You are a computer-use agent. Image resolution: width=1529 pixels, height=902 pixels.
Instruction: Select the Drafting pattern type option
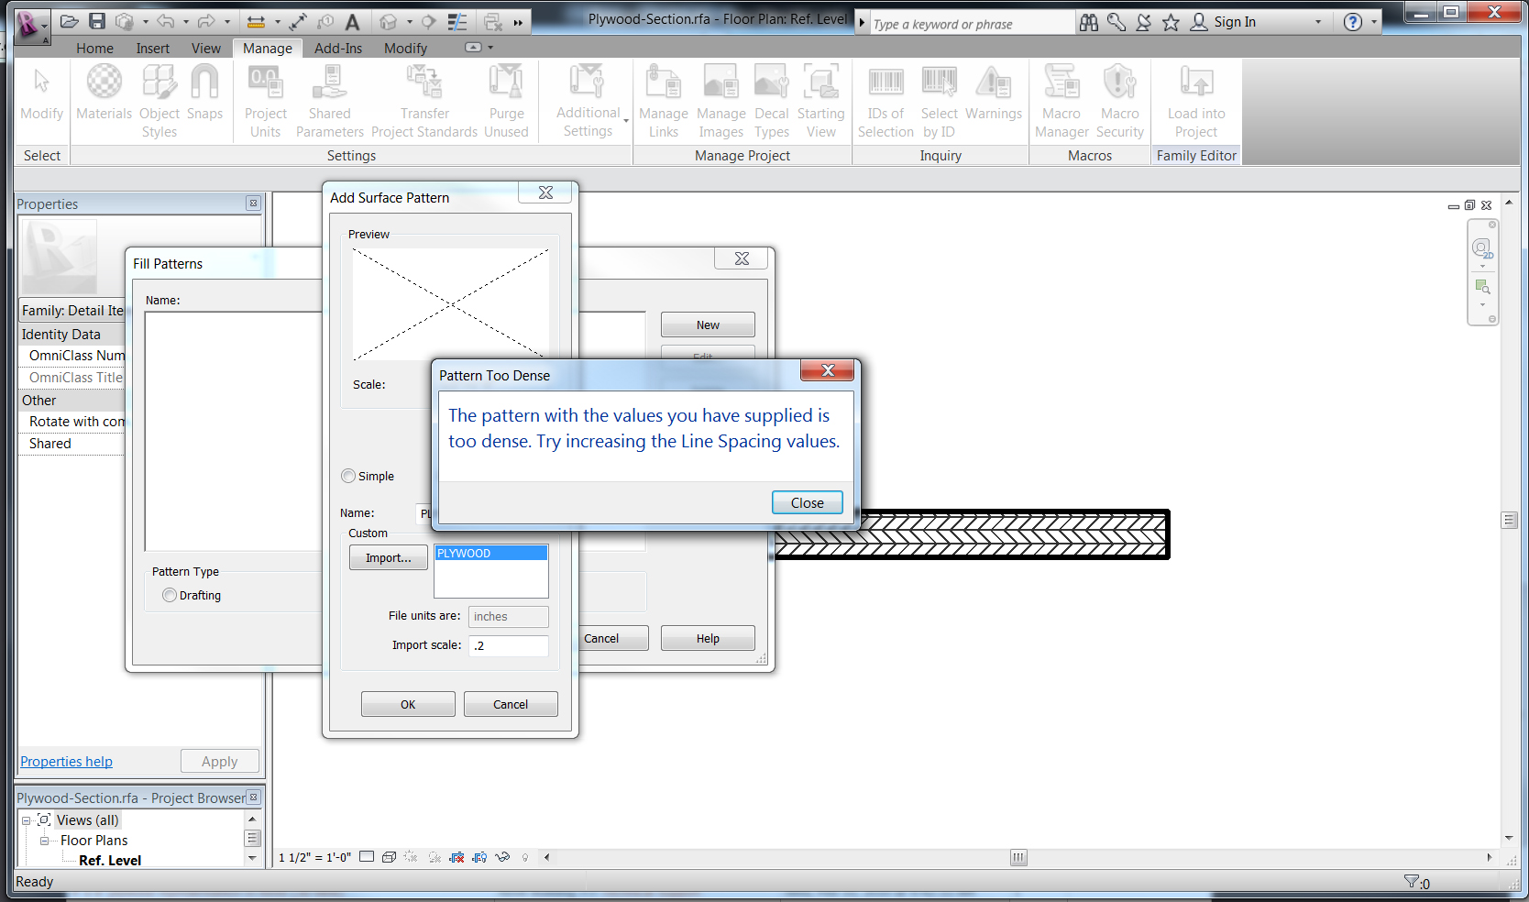(170, 595)
